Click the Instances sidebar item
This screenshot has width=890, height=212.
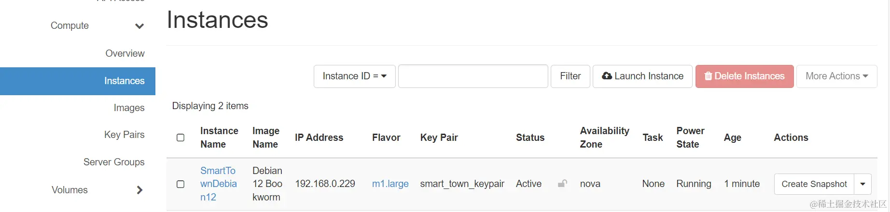[x=124, y=81]
